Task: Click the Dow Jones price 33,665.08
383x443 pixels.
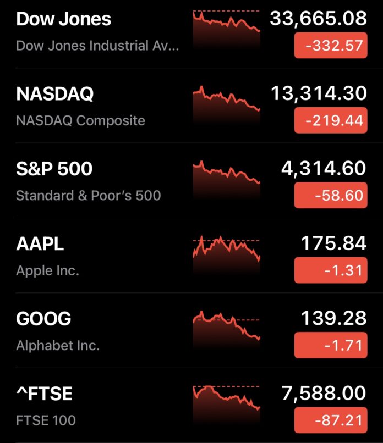Action: coord(319,19)
